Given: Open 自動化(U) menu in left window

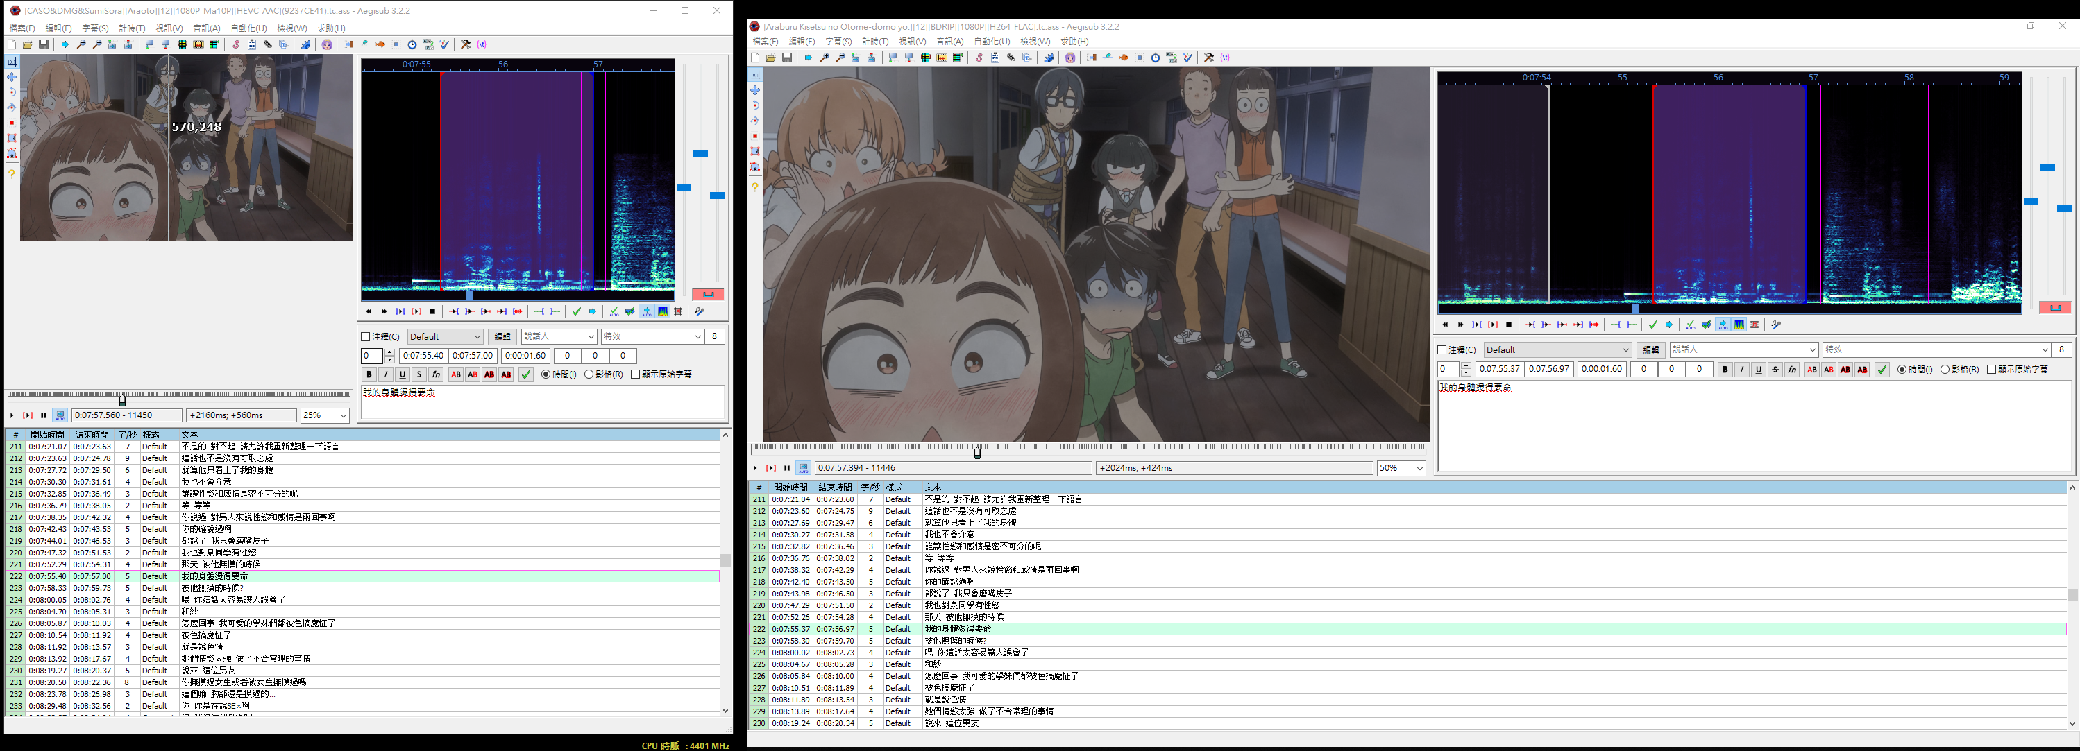Looking at the screenshot, I should [248, 28].
